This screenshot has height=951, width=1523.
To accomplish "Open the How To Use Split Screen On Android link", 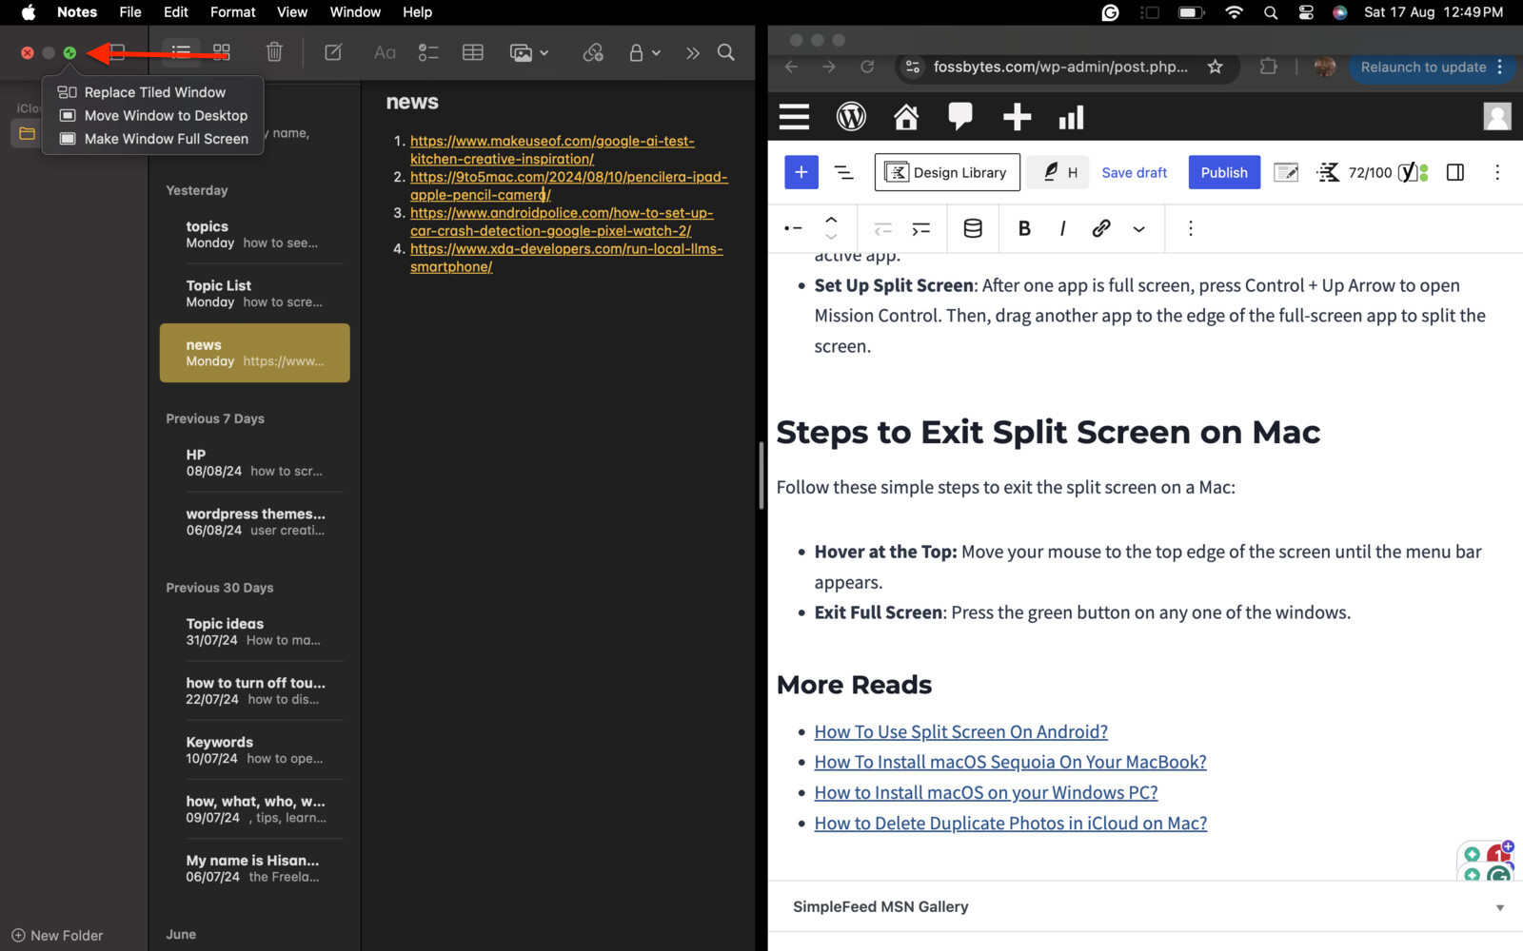I will click(960, 731).
